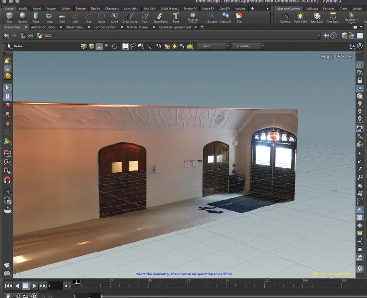Switch to the Polygon shelf tab
This screenshot has height=298, width=367.
click(51, 9)
